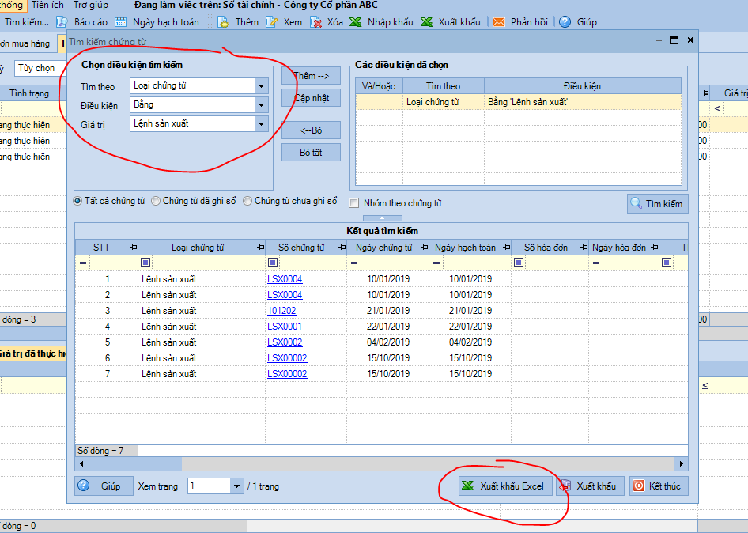Viewport: 748px width, 533px height.
Task: Pin the Ngày hóa đơn column
Action: click(655, 248)
